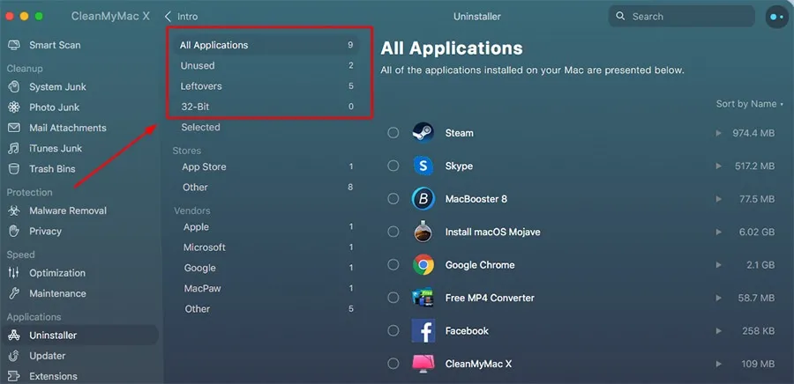Image resolution: width=794 pixels, height=384 pixels.
Task: Select the All Applications category
Action: coord(266,45)
